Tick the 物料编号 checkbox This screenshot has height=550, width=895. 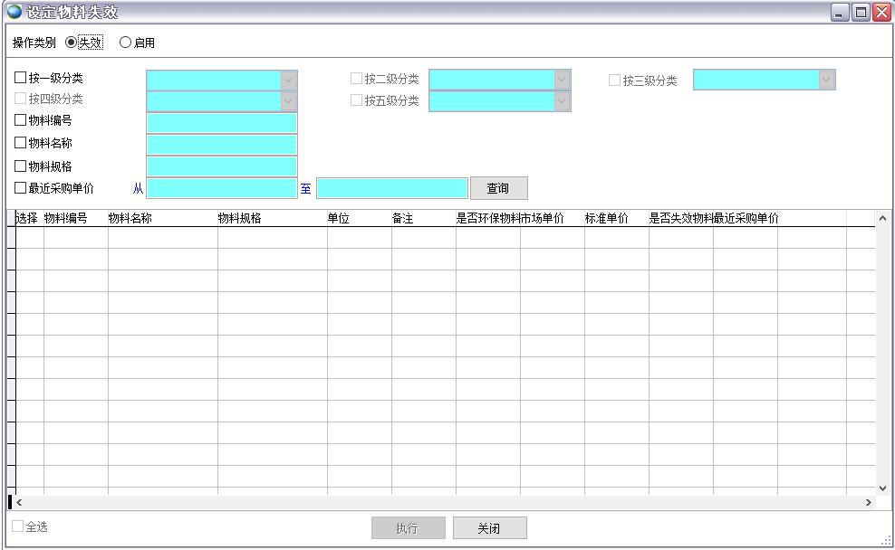coord(21,119)
